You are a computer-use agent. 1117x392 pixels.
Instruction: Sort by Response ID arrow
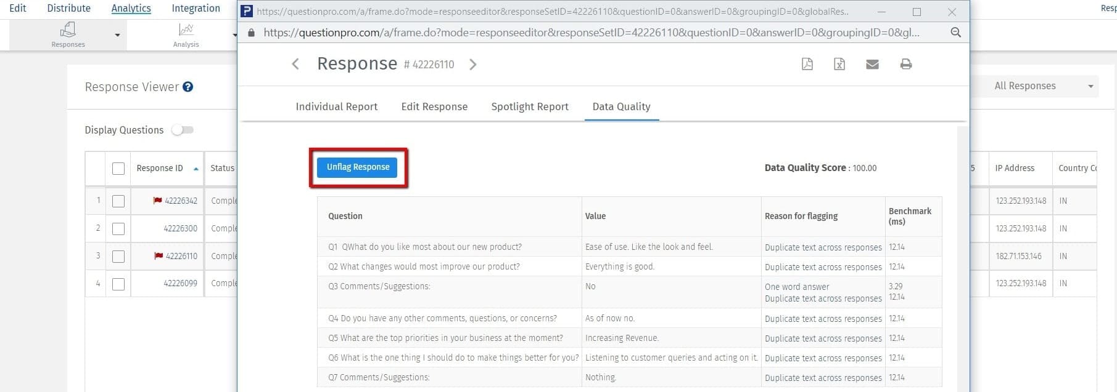click(x=196, y=169)
